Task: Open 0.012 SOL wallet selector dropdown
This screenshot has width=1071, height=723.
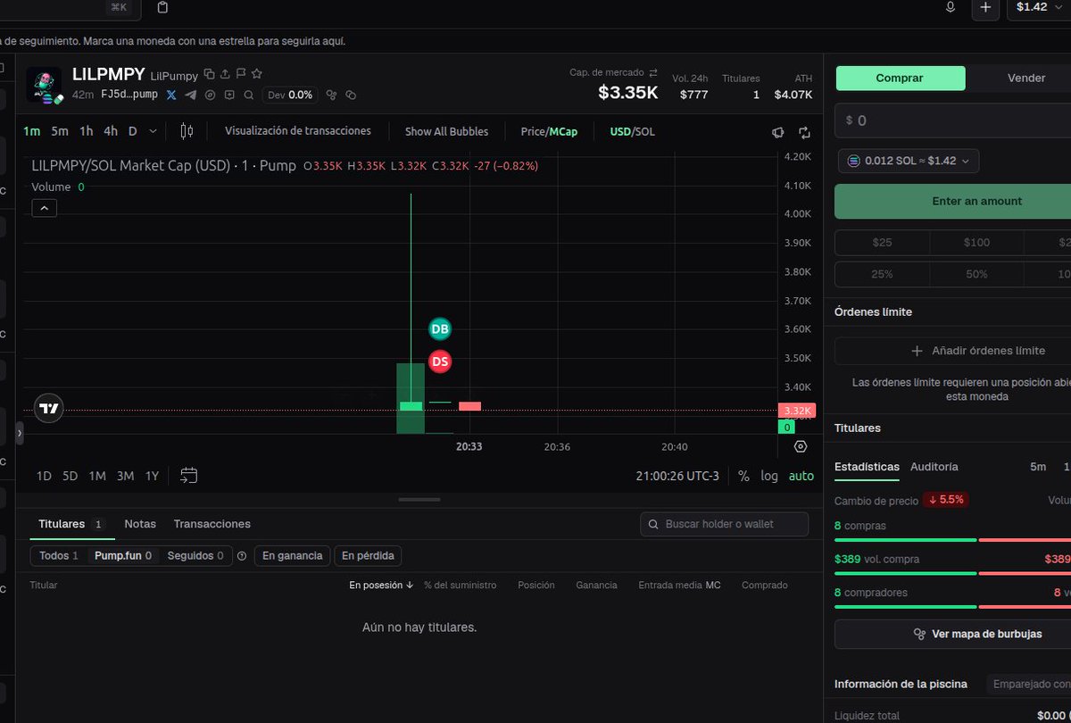Action: (909, 161)
